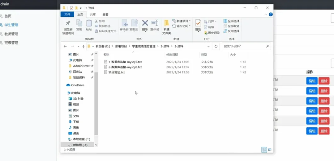Select Cut in the clipboard group

(x=100, y=21)
